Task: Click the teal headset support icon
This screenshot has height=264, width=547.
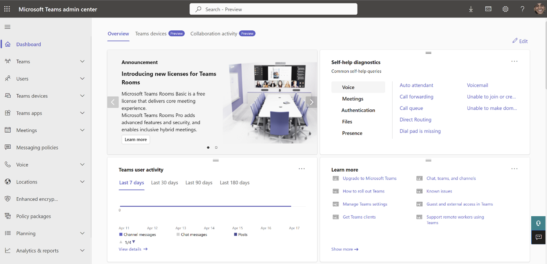Action: (538, 223)
